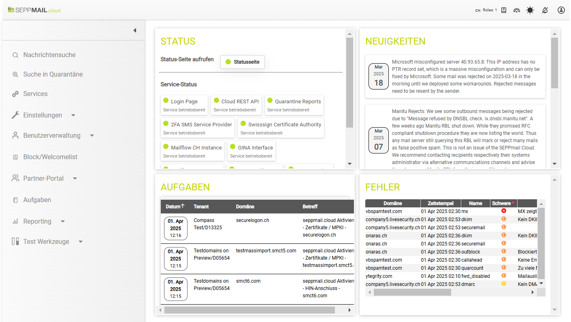Sort Fehler table by Schwere column

pyautogui.click(x=503, y=203)
